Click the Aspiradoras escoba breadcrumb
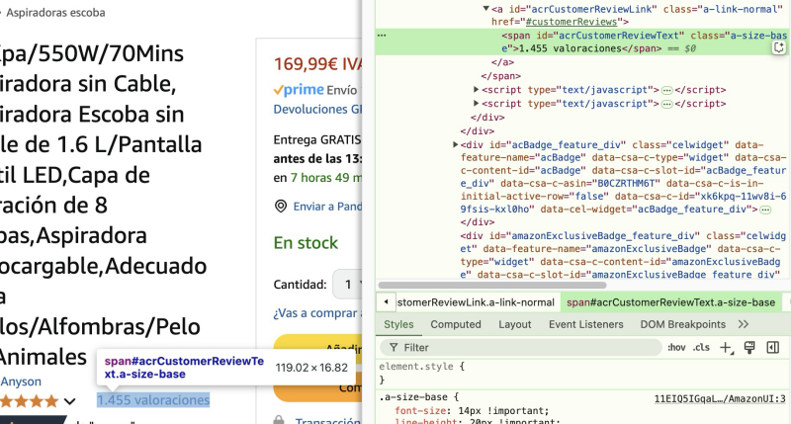 coord(55,13)
